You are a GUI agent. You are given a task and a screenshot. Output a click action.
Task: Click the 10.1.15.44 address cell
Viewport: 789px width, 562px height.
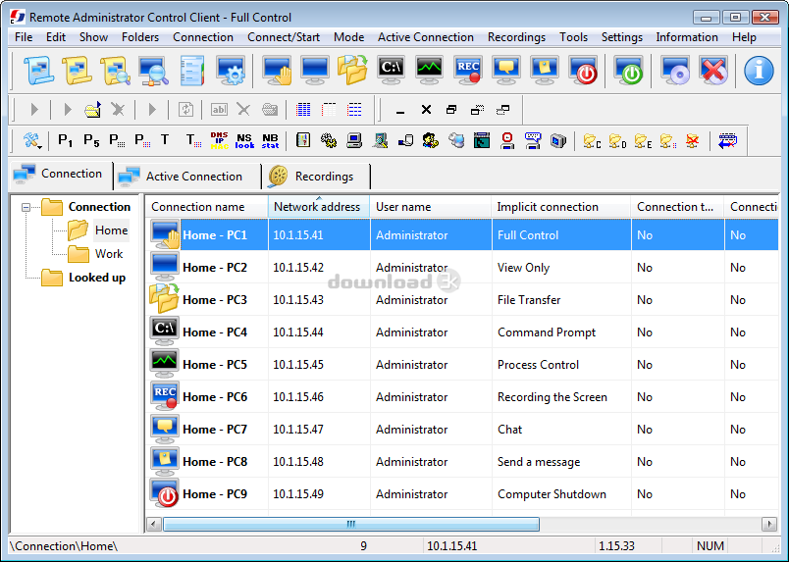(x=319, y=332)
